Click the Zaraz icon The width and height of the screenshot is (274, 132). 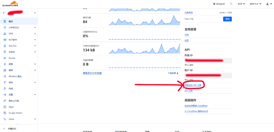5,119
